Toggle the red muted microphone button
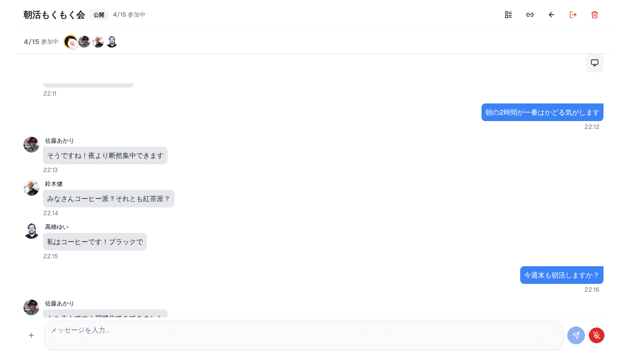The width and height of the screenshot is (627, 353). click(x=597, y=335)
